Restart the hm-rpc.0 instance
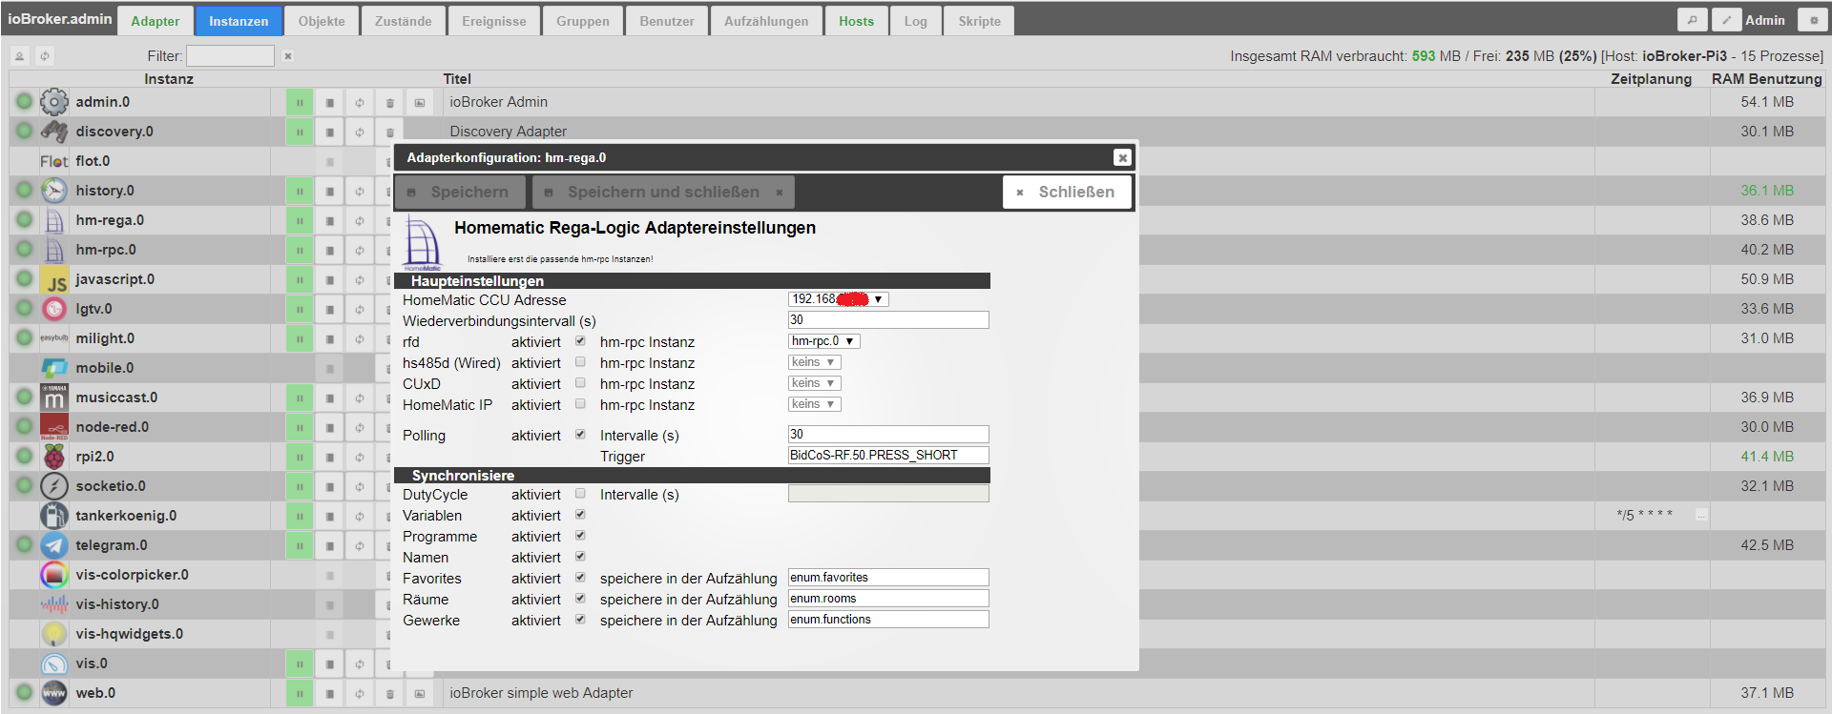This screenshot has height=714, width=1832. click(360, 251)
